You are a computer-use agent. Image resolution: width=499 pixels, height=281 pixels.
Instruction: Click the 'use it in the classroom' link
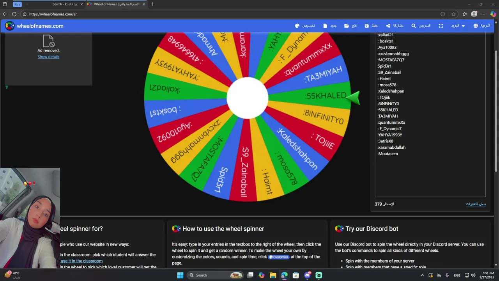81,261
